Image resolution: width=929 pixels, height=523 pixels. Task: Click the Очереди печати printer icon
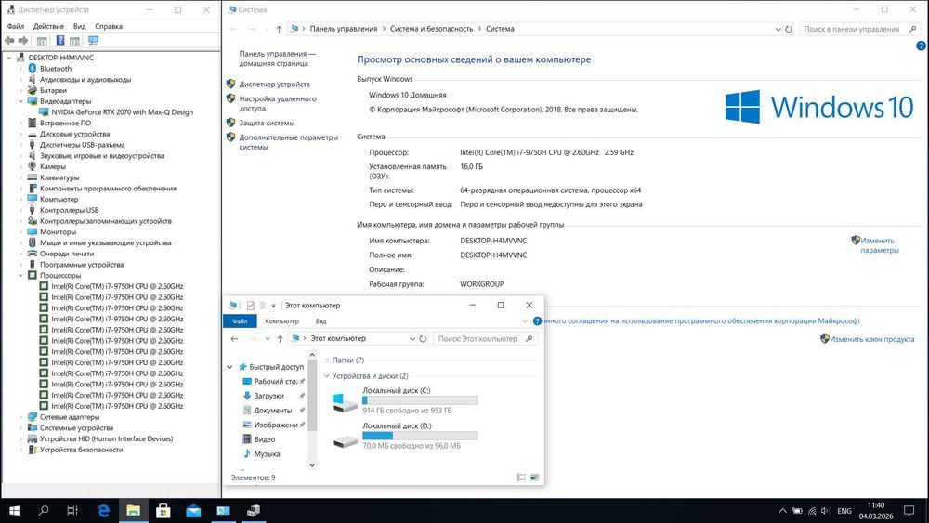click(x=33, y=254)
